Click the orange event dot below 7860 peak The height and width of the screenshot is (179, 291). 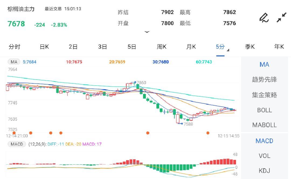(148, 133)
